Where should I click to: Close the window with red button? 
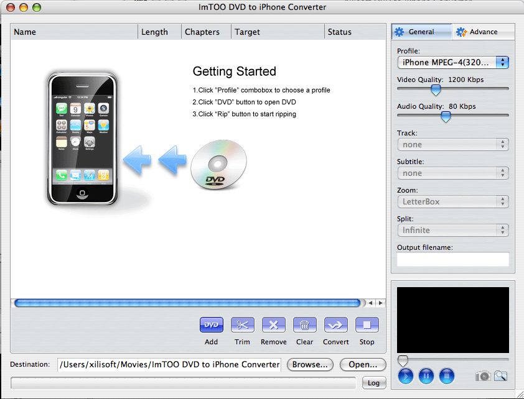(x=11, y=7)
